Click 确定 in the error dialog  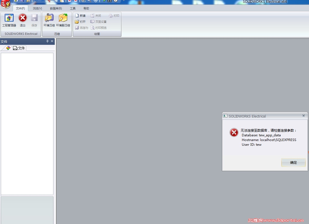[x=294, y=163]
